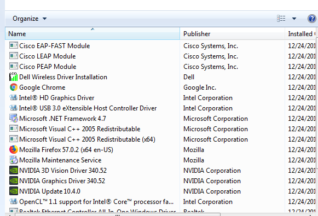Viewport: 318px width, 216px height.
Task: Select Microsoft Visual C++ 2005 Redistributable (x64) name
Action: coord(87,139)
